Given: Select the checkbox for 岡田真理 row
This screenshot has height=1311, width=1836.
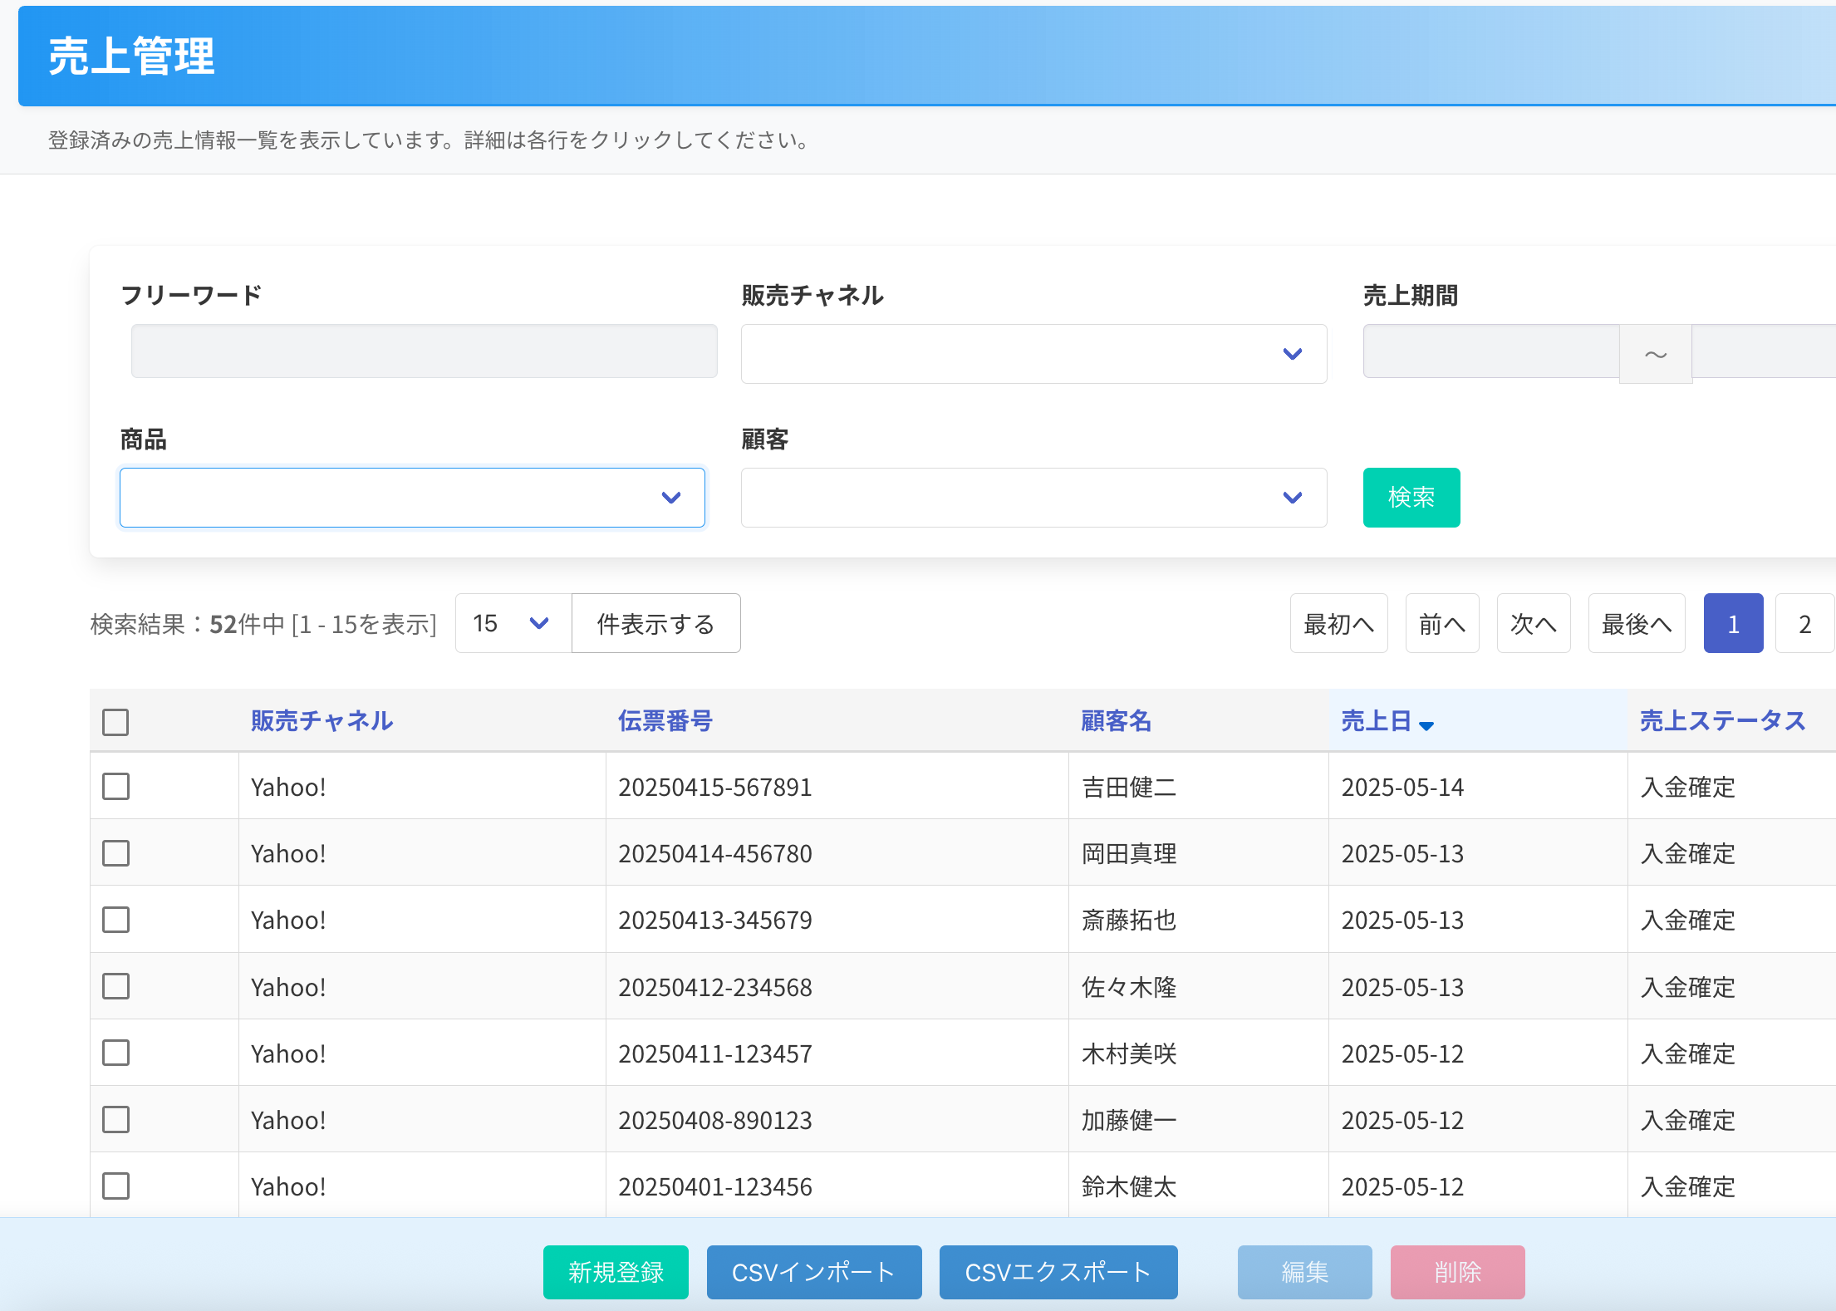Looking at the screenshot, I should [x=115, y=852].
